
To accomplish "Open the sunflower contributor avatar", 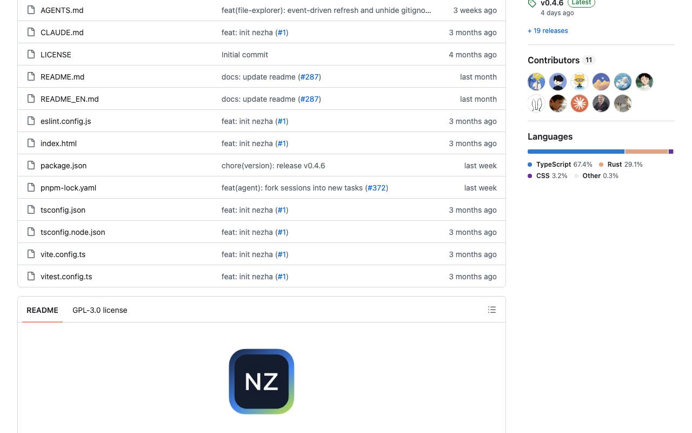I will 536,82.
